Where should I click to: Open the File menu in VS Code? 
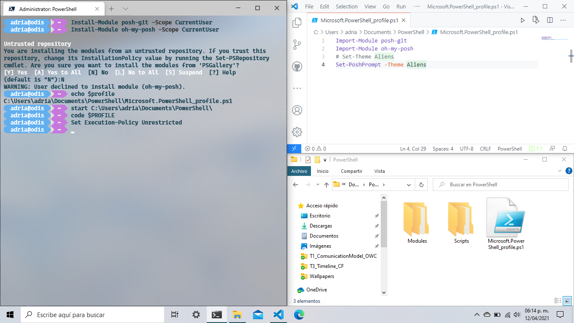click(309, 6)
